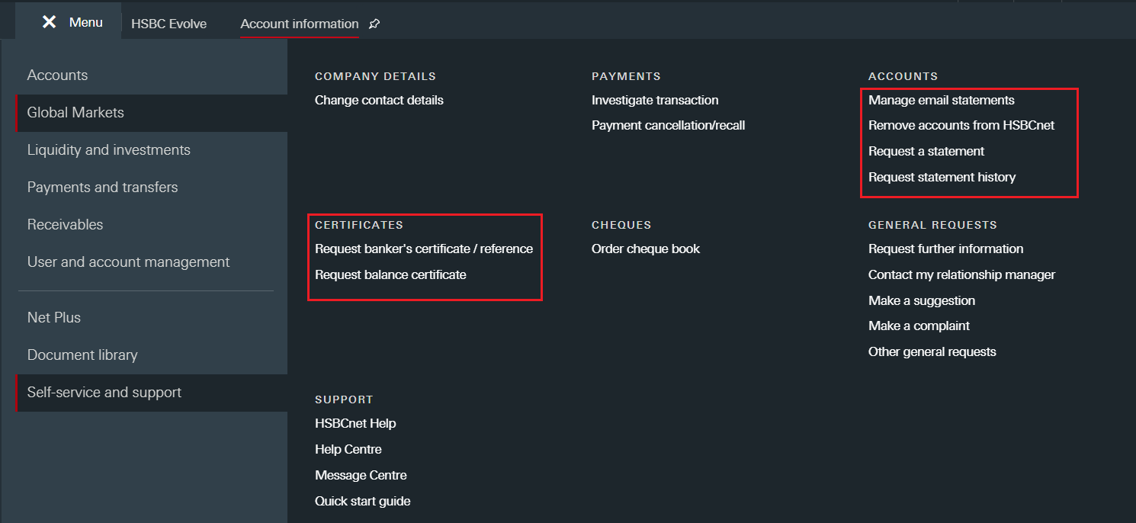Click the pin icon beside Account information
The width and height of the screenshot is (1136, 523).
(374, 24)
